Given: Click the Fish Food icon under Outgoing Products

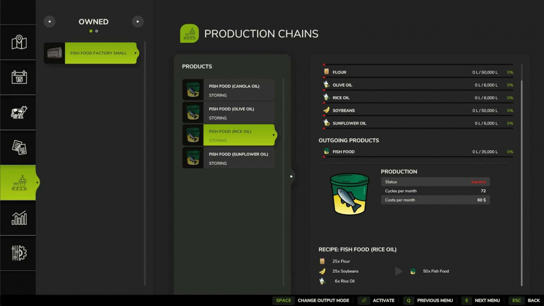Looking at the screenshot, I should point(326,151).
